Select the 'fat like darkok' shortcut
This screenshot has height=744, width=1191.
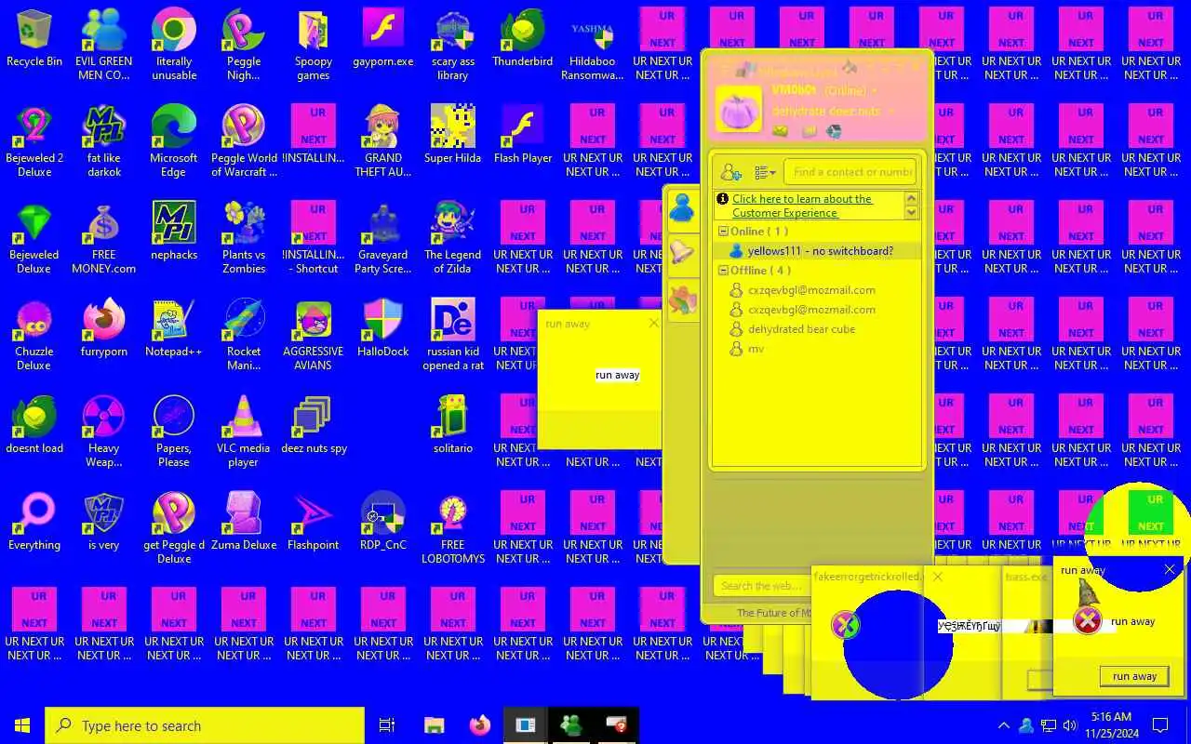(x=103, y=141)
